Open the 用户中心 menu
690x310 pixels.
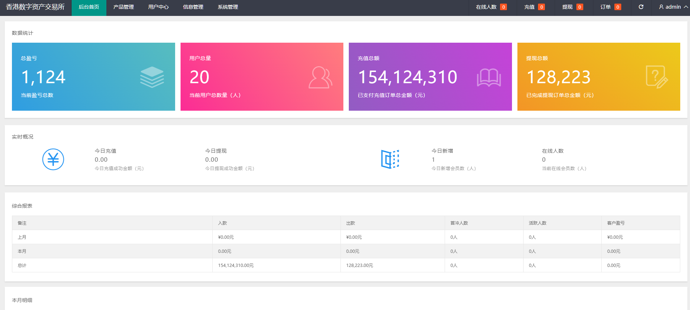pos(158,7)
